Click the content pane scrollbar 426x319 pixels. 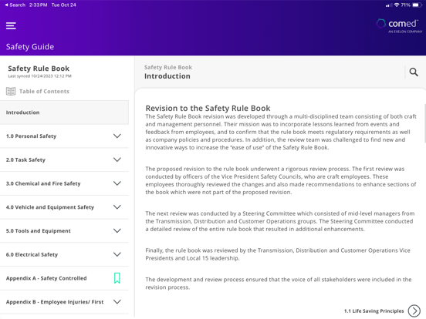click(424, 123)
